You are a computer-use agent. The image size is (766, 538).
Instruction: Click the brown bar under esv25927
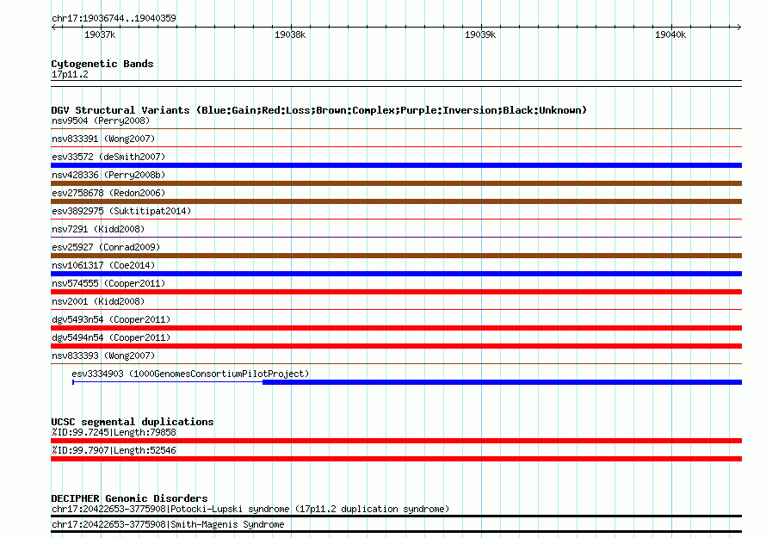point(396,256)
